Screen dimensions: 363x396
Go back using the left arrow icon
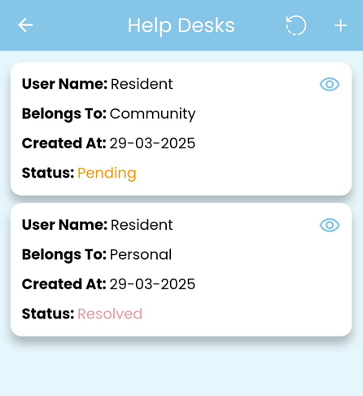pos(25,25)
